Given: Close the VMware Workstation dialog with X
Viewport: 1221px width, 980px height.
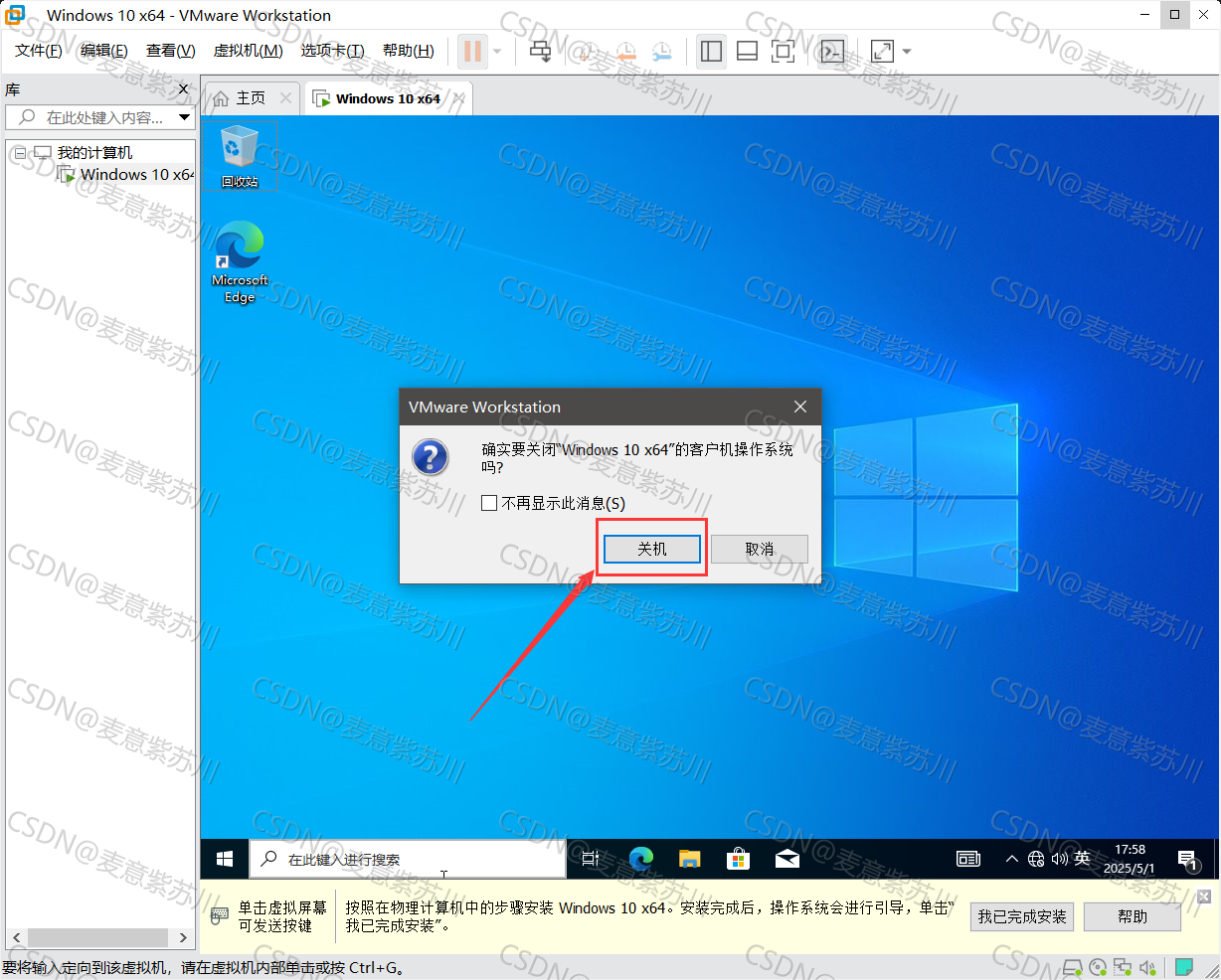Looking at the screenshot, I should [x=800, y=407].
